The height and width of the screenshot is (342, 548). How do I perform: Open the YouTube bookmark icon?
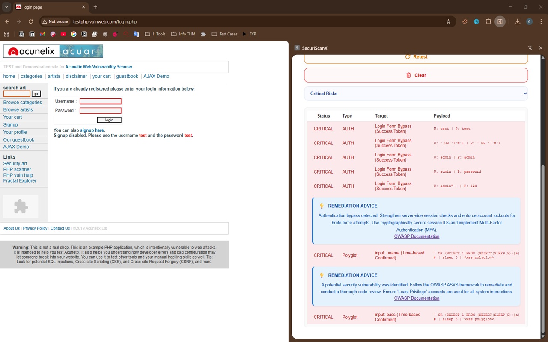pyautogui.click(x=63, y=34)
